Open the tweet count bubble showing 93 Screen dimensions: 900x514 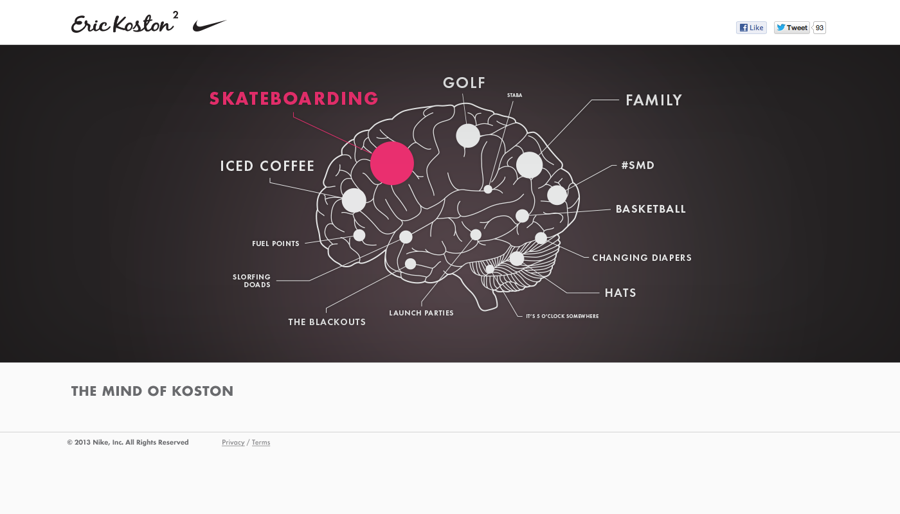(819, 28)
